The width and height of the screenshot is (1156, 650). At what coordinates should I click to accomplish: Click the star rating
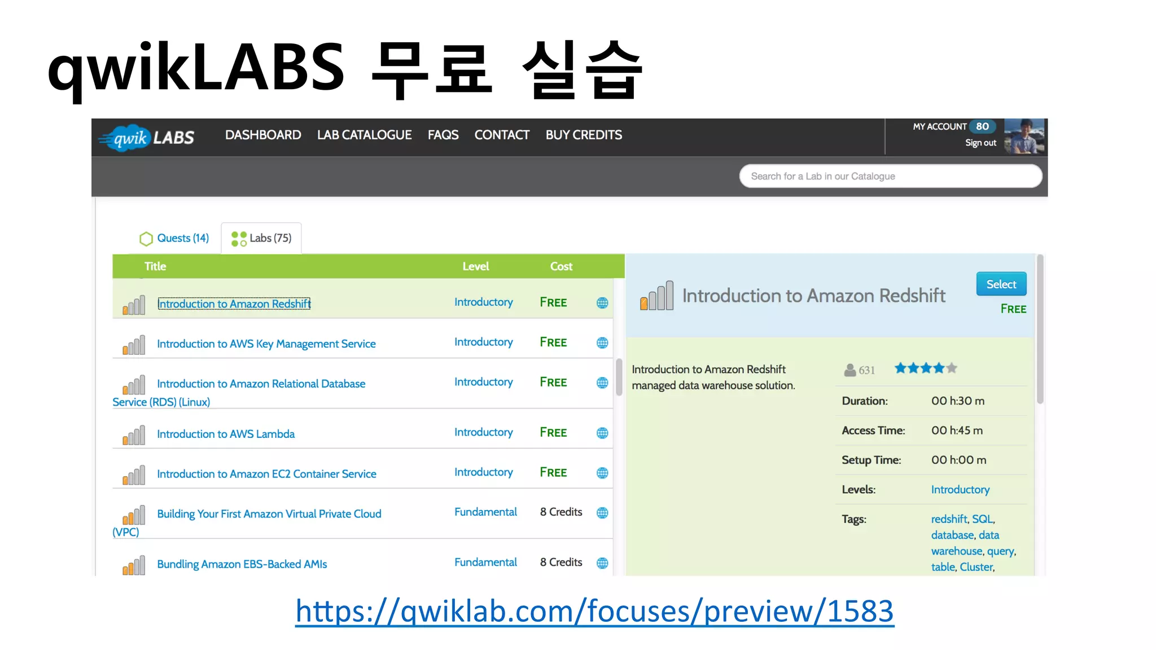(926, 368)
